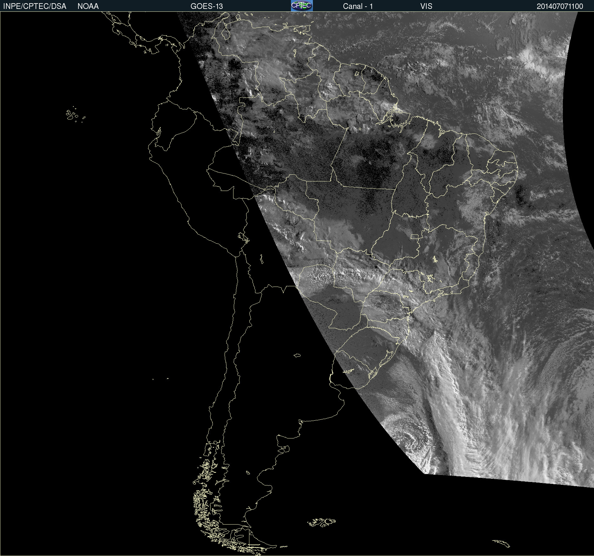Screen dimensions: 594x556
Task: Select the GOES-13 satellite label
Action: pos(206,6)
